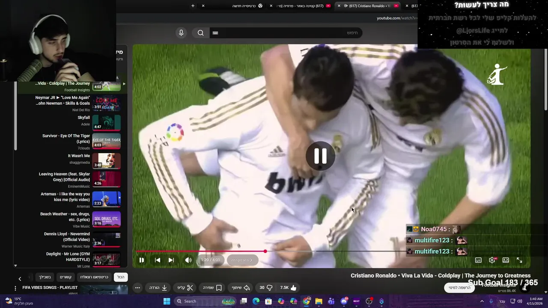Open Microsoft Store from taskbar
This screenshot has height=308, width=548.
click(x=268, y=301)
